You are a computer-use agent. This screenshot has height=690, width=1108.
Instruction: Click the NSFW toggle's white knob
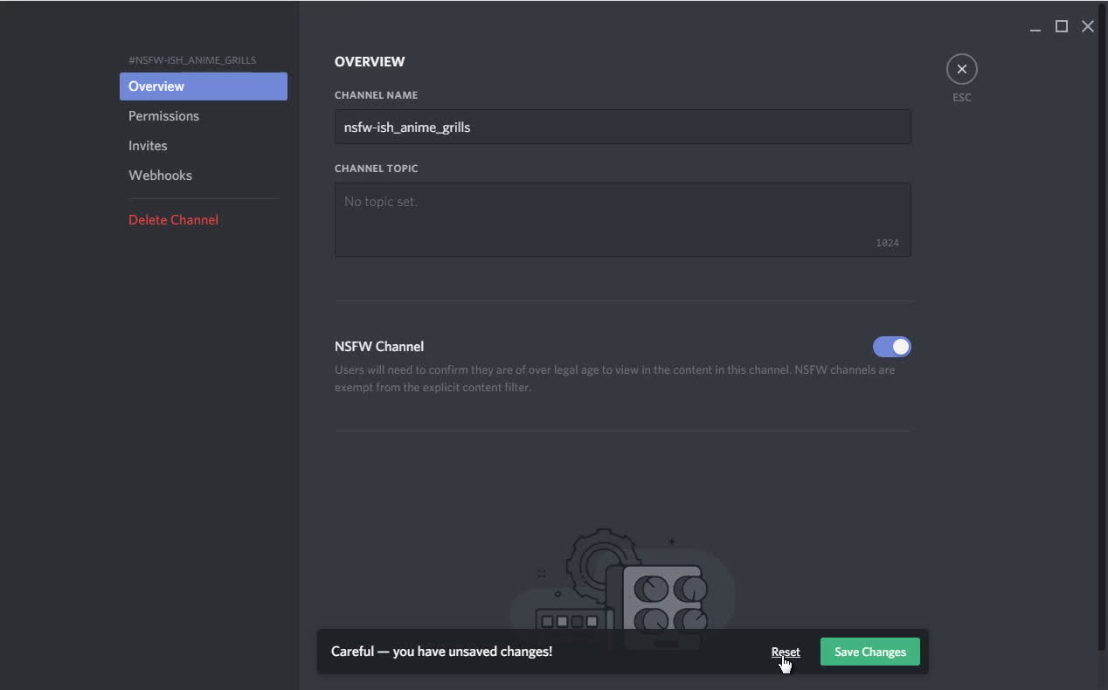pos(900,347)
